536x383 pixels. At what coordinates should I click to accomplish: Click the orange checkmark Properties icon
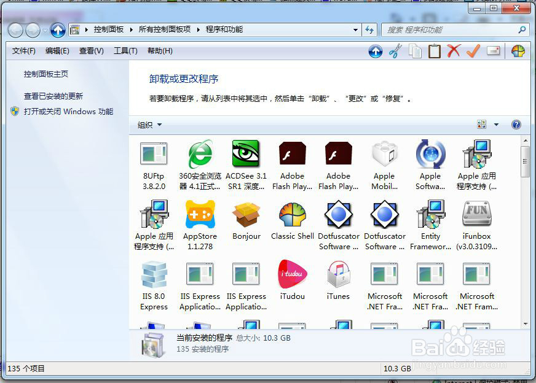[473, 51]
